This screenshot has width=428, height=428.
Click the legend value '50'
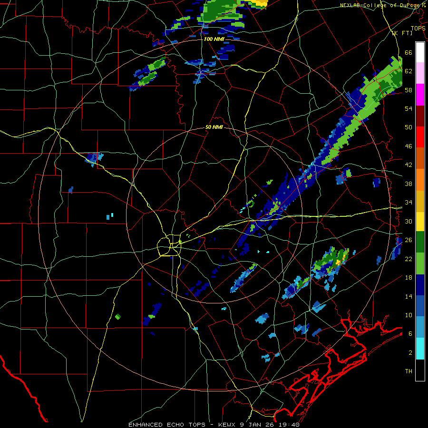click(x=409, y=127)
